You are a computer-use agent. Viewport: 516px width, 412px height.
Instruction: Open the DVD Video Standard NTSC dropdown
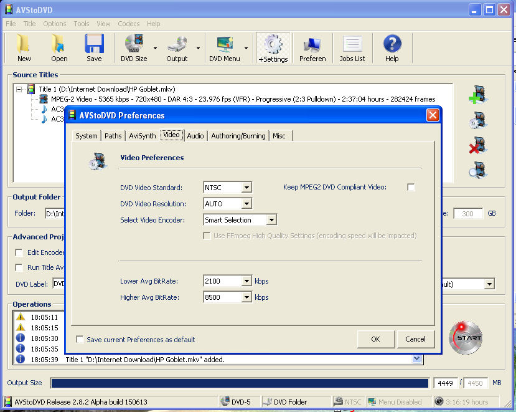pos(246,187)
